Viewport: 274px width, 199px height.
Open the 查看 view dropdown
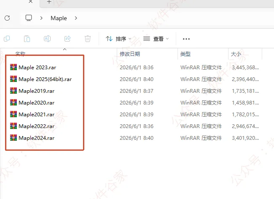156,39
